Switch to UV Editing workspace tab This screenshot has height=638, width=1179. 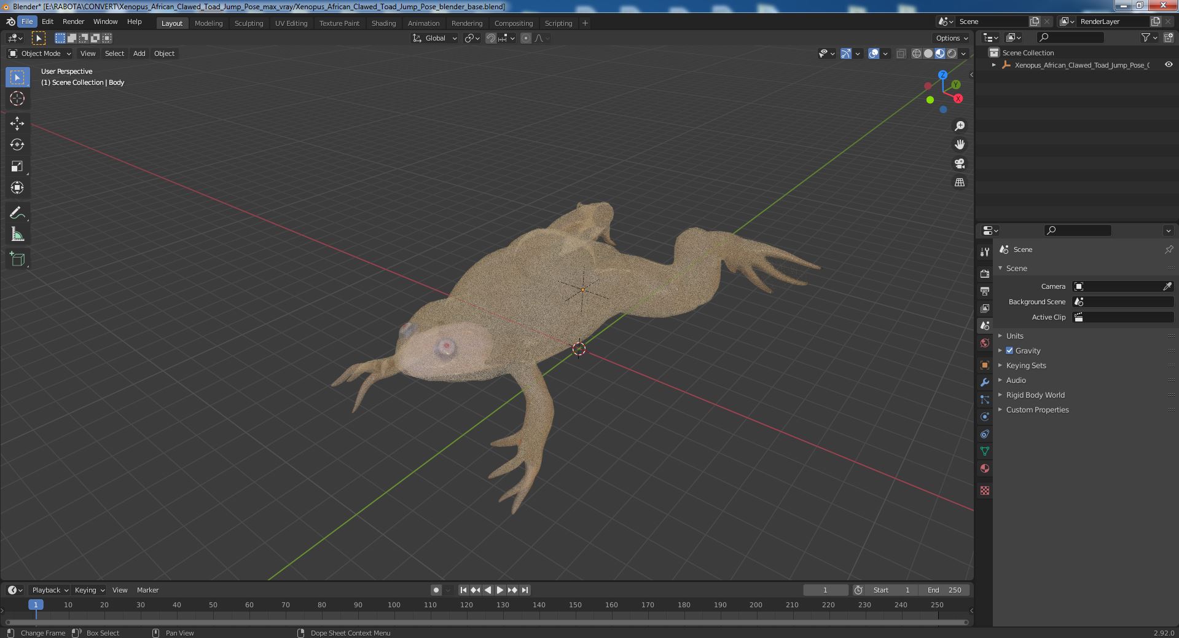(x=291, y=23)
